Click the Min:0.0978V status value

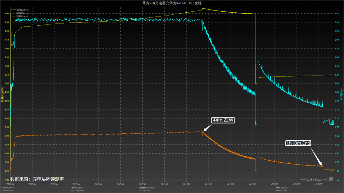tap(8, 190)
